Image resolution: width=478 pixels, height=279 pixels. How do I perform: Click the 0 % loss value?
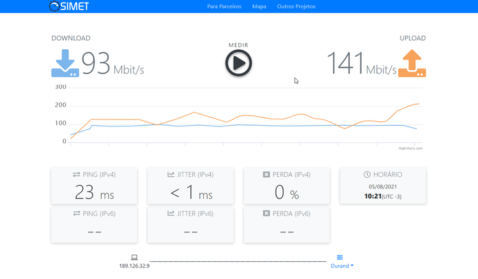(x=286, y=193)
